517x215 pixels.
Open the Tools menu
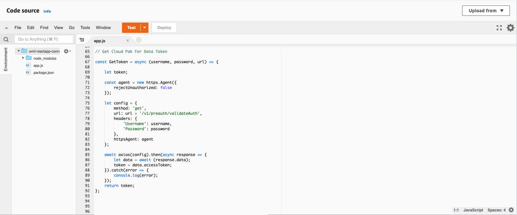(x=85, y=28)
